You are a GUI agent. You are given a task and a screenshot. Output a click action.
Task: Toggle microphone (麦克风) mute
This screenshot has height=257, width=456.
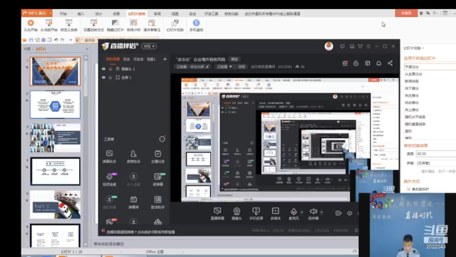click(294, 214)
